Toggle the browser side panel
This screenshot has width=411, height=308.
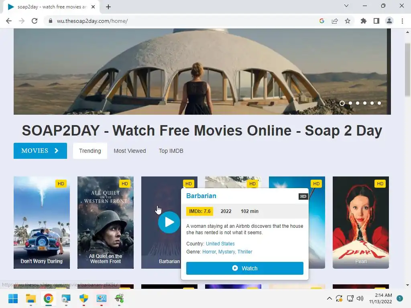pos(376,21)
